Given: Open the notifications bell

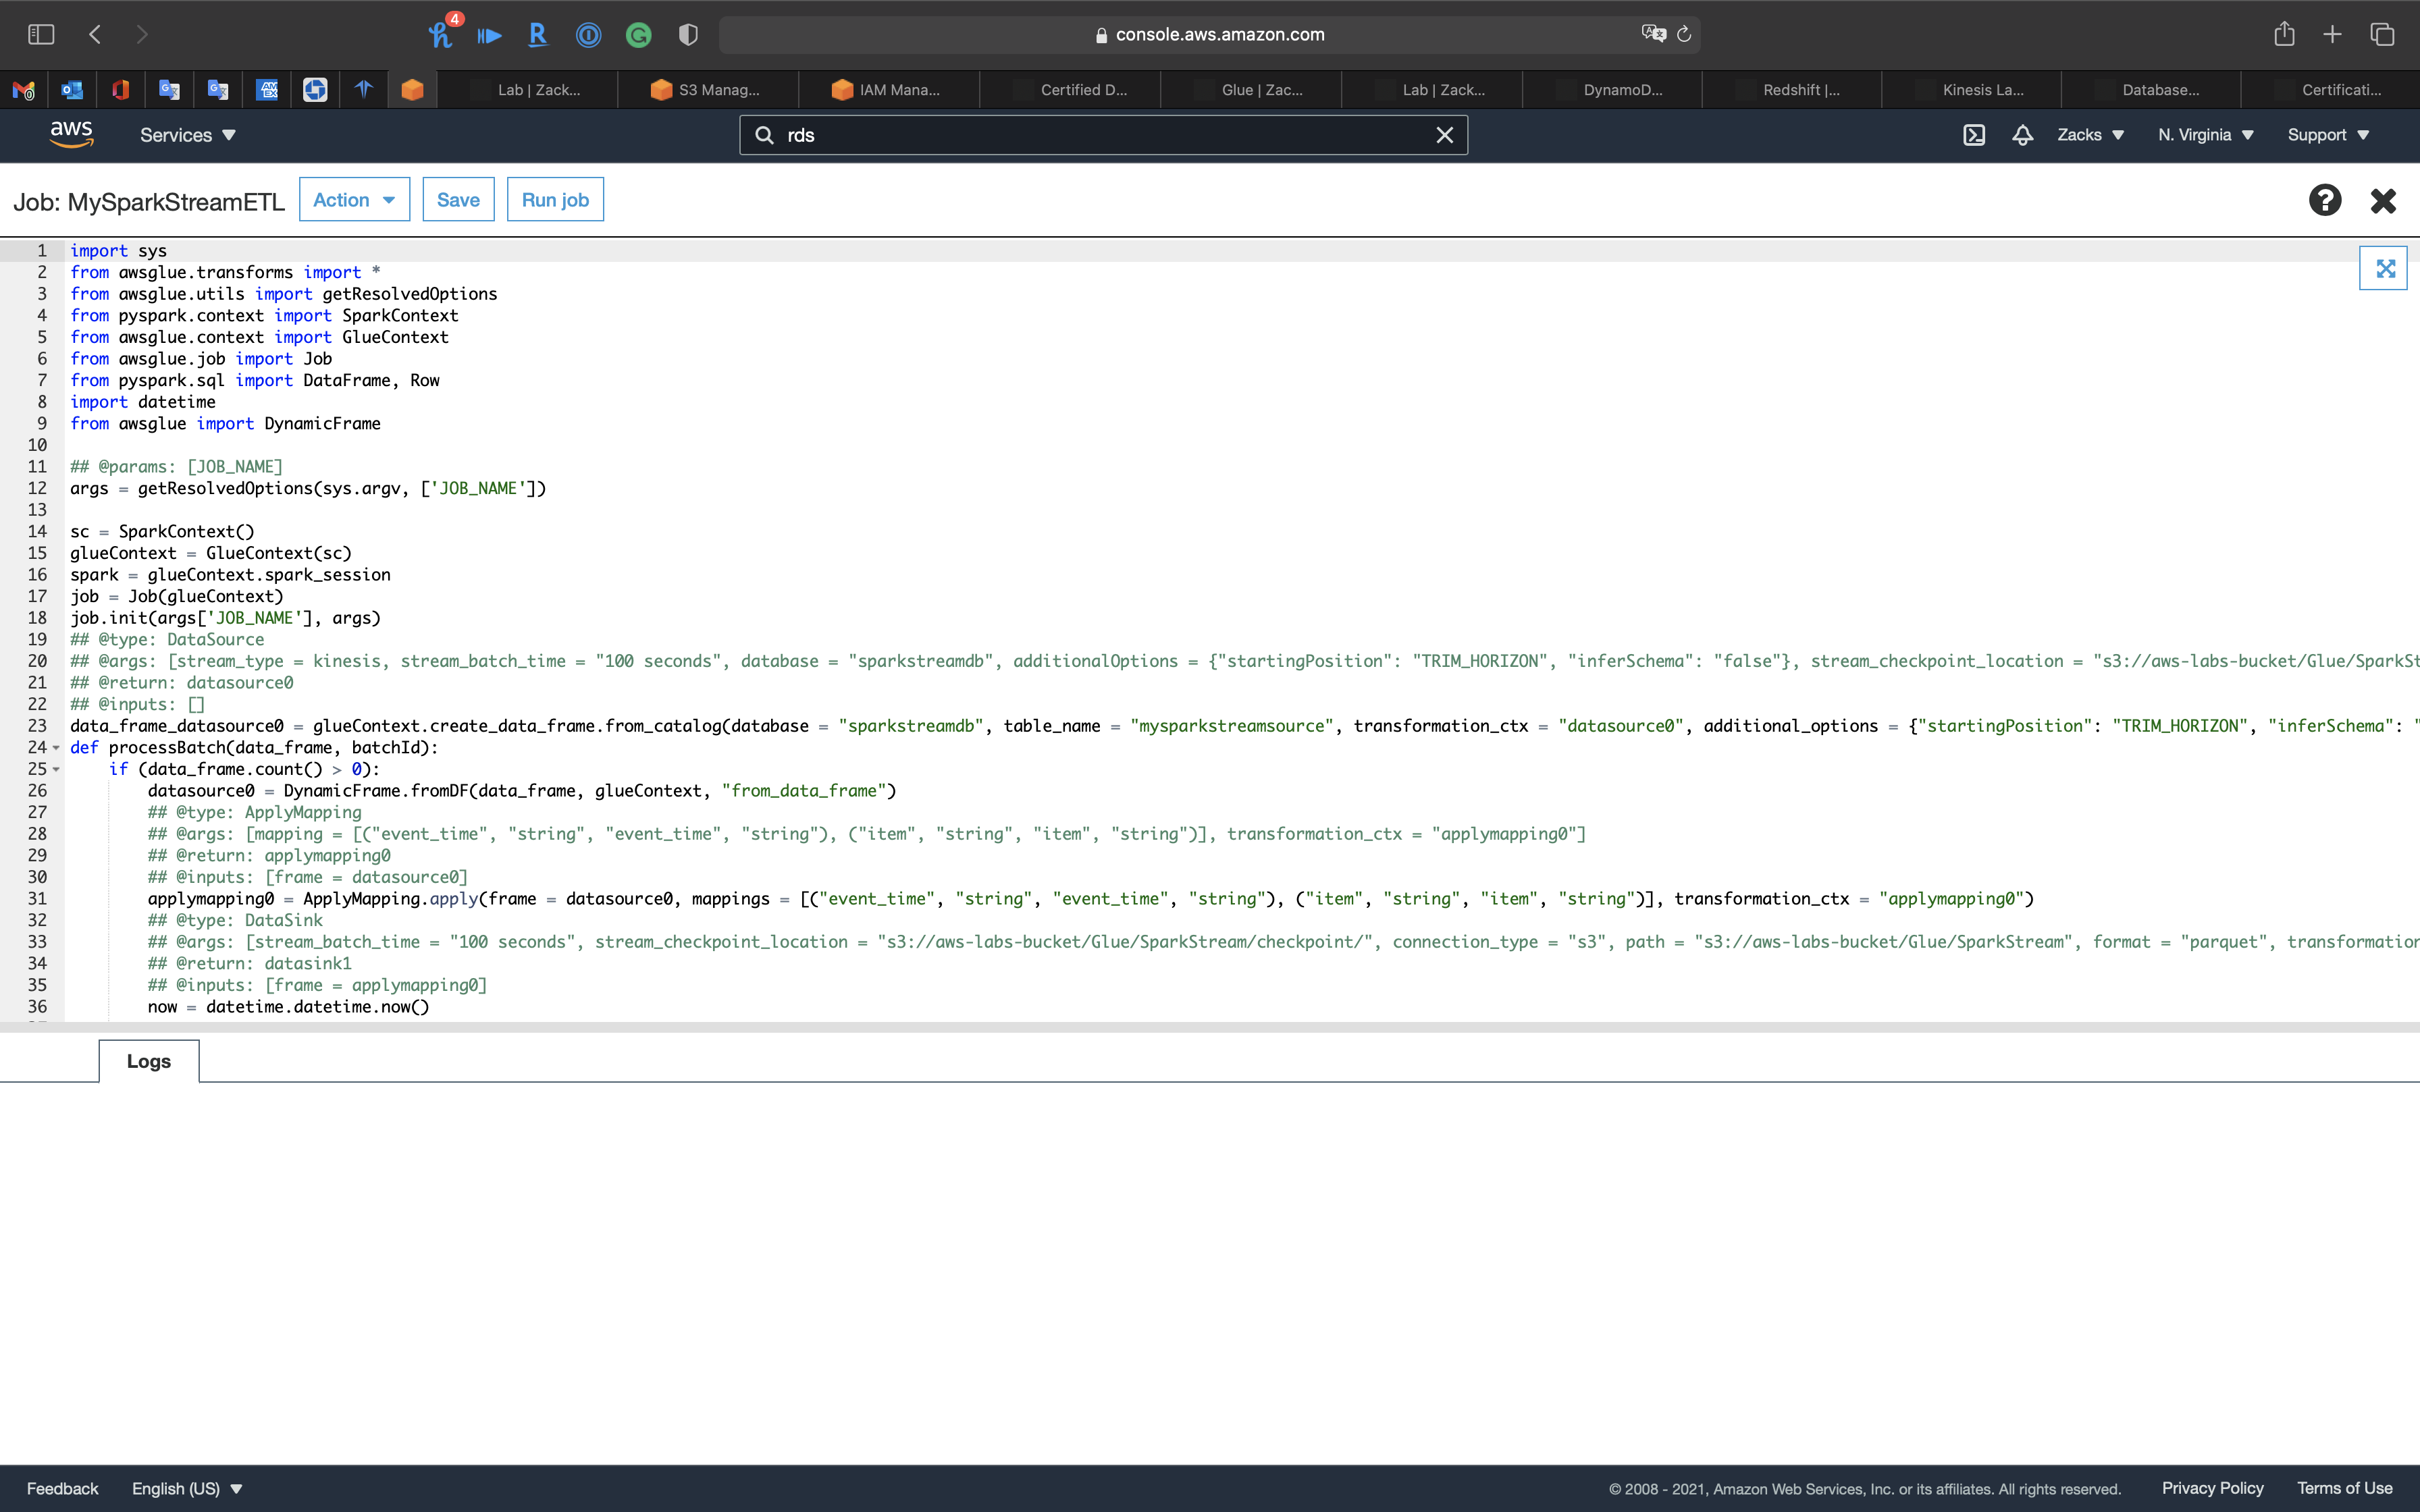Looking at the screenshot, I should tap(2022, 135).
